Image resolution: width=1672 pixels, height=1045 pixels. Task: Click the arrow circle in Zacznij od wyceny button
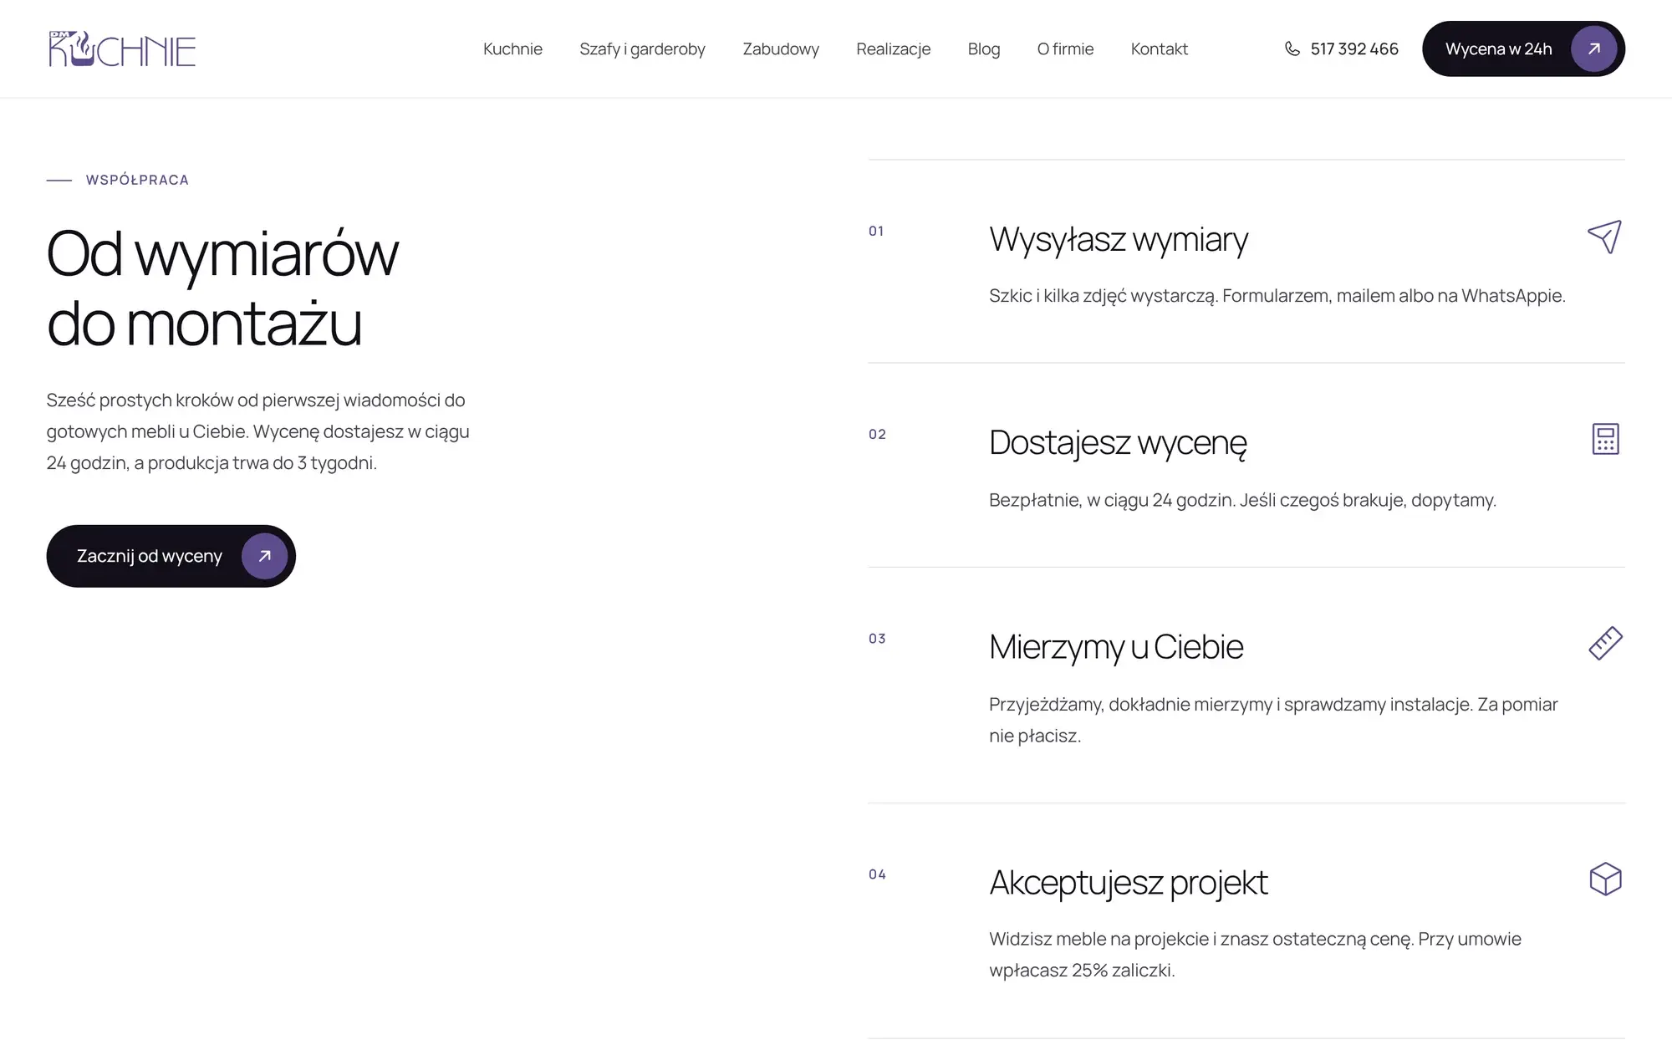[264, 556]
